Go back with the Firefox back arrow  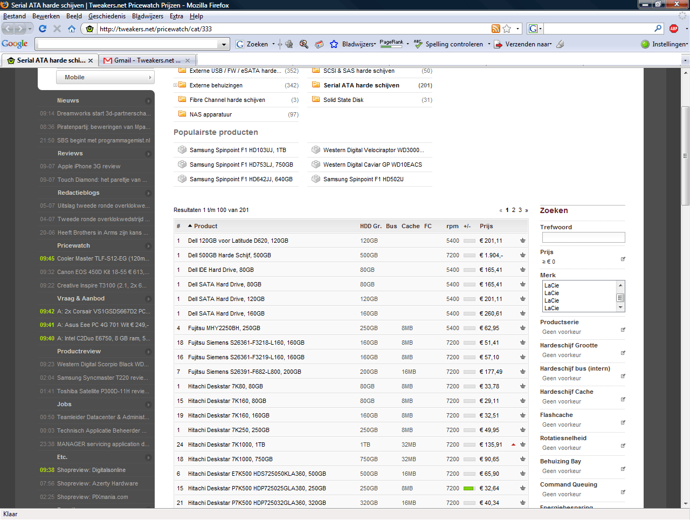click(8, 29)
